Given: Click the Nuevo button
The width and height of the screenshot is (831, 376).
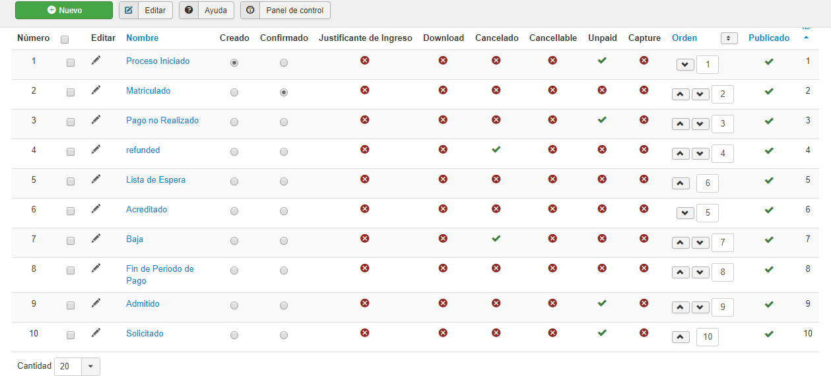Looking at the screenshot, I should pyautogui.click(x=64, y=11).
